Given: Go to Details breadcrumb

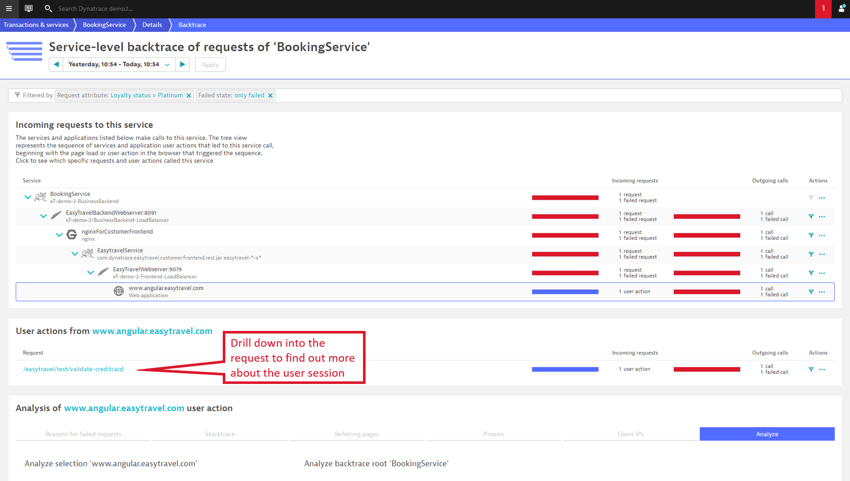Looking at the screenshot, I should (x=152, y=25).
